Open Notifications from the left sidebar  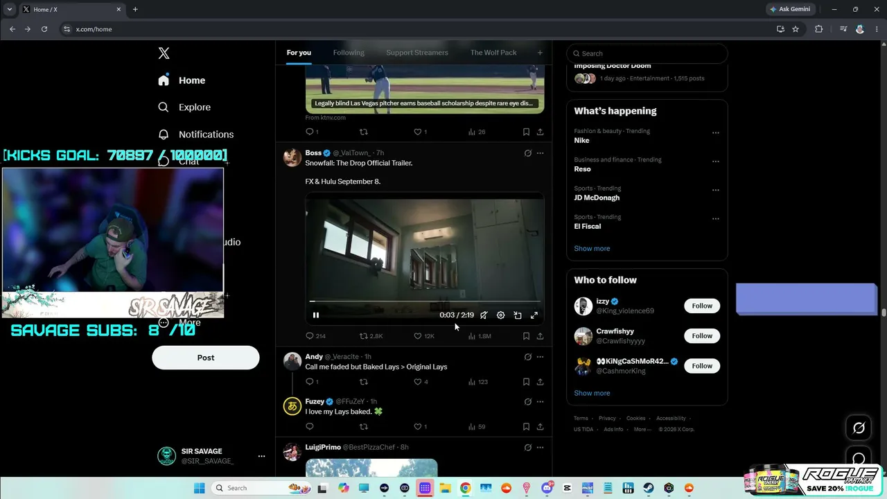[195, 134]
